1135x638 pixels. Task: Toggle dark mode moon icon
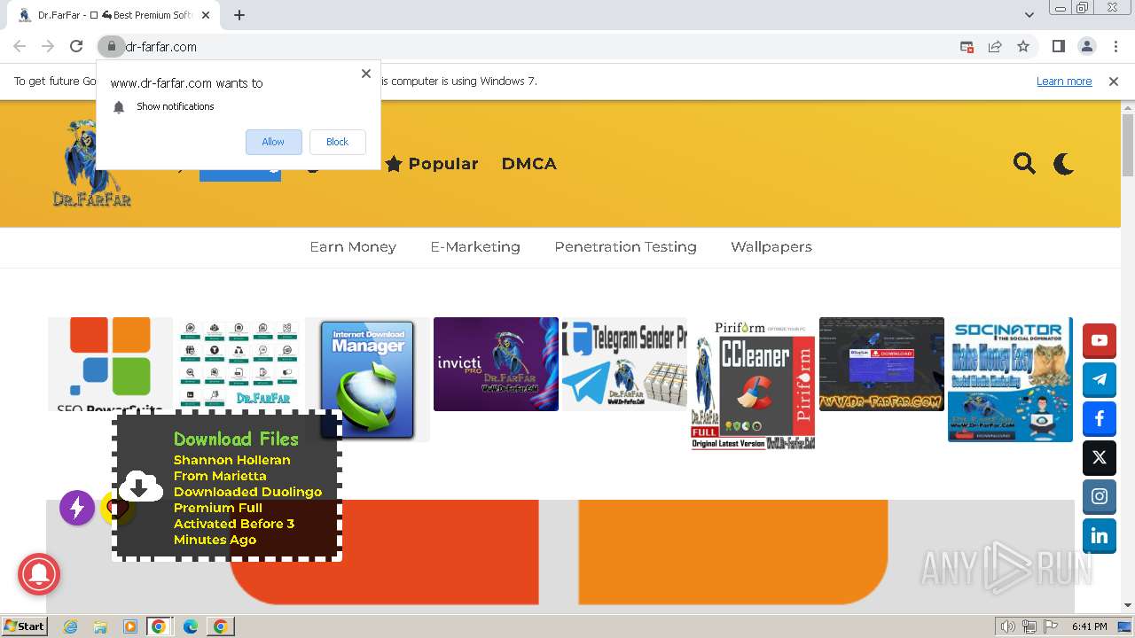tap(1064, 163)
